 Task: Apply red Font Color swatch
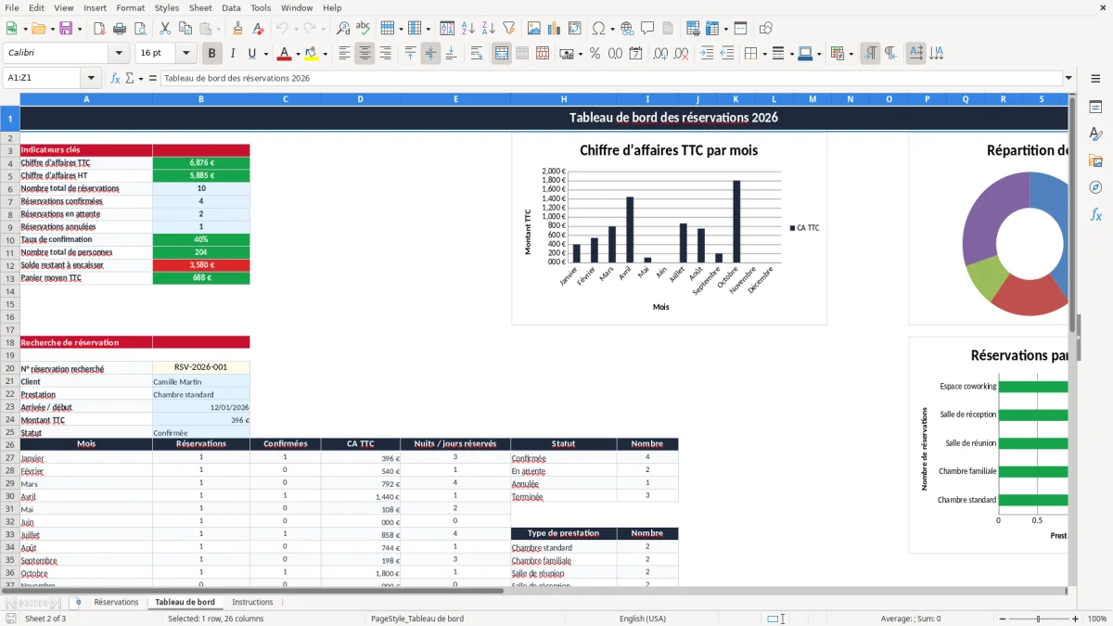284,54
